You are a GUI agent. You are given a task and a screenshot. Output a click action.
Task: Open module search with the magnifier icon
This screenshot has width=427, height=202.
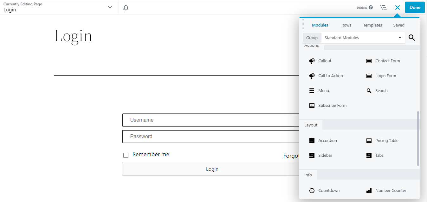click(411, 38)
